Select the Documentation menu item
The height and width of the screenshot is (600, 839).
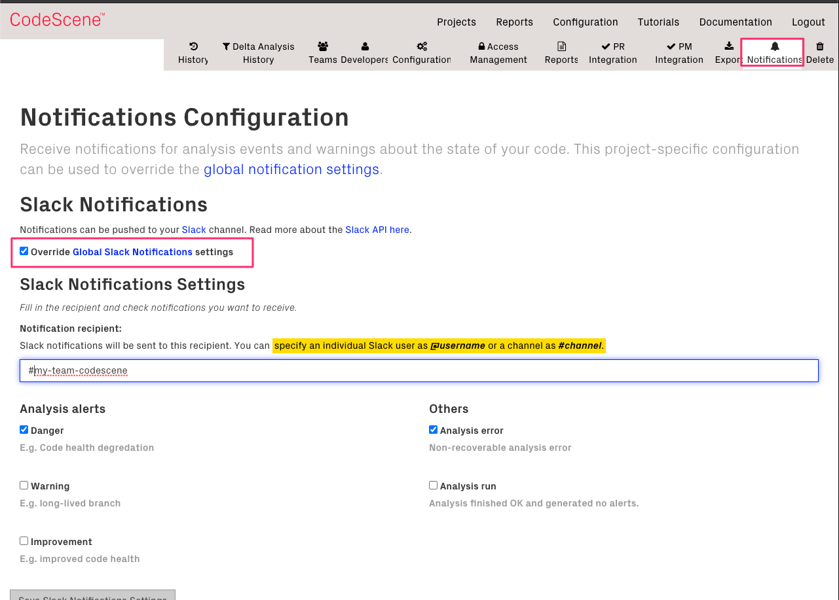(x=736, y=22)
